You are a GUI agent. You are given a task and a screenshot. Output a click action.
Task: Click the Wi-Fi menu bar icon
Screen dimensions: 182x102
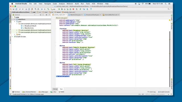pos(143,4)
